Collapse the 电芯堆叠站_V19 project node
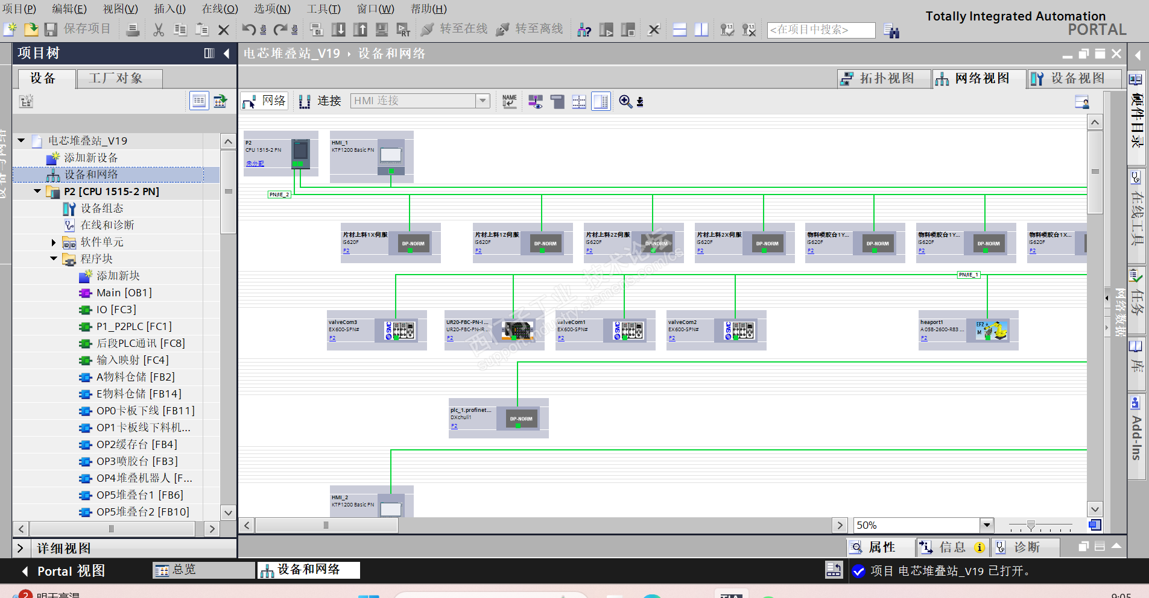 click(x=21, y=140)
